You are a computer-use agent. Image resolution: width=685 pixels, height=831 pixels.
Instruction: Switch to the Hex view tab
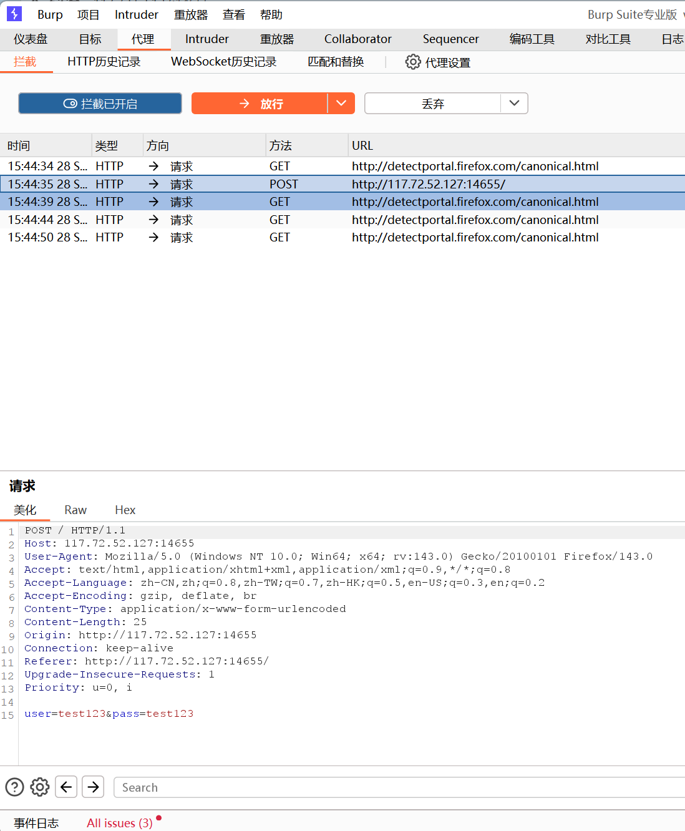[125, 510]
